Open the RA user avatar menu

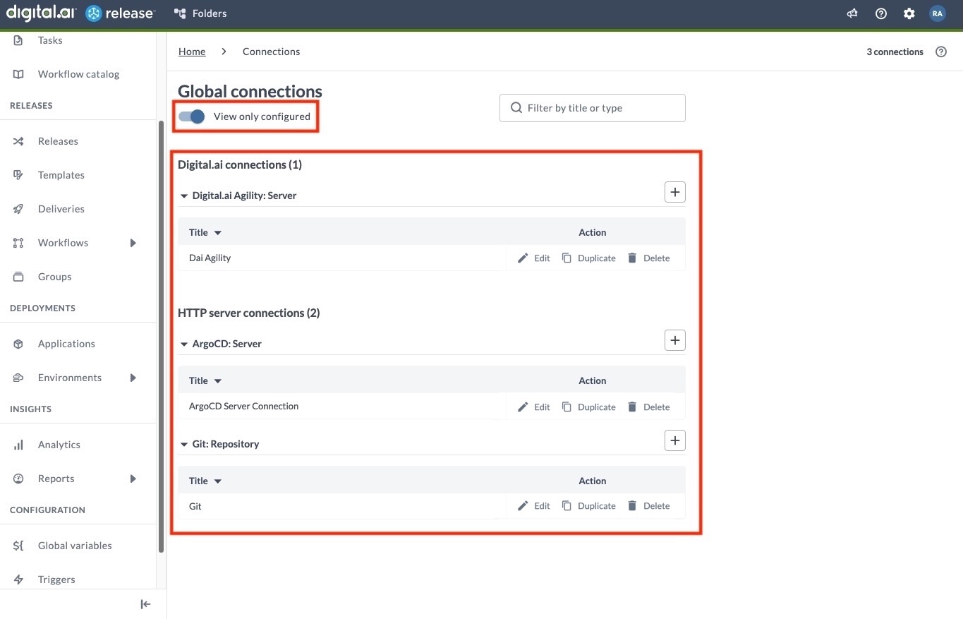(x=937, y=13)
